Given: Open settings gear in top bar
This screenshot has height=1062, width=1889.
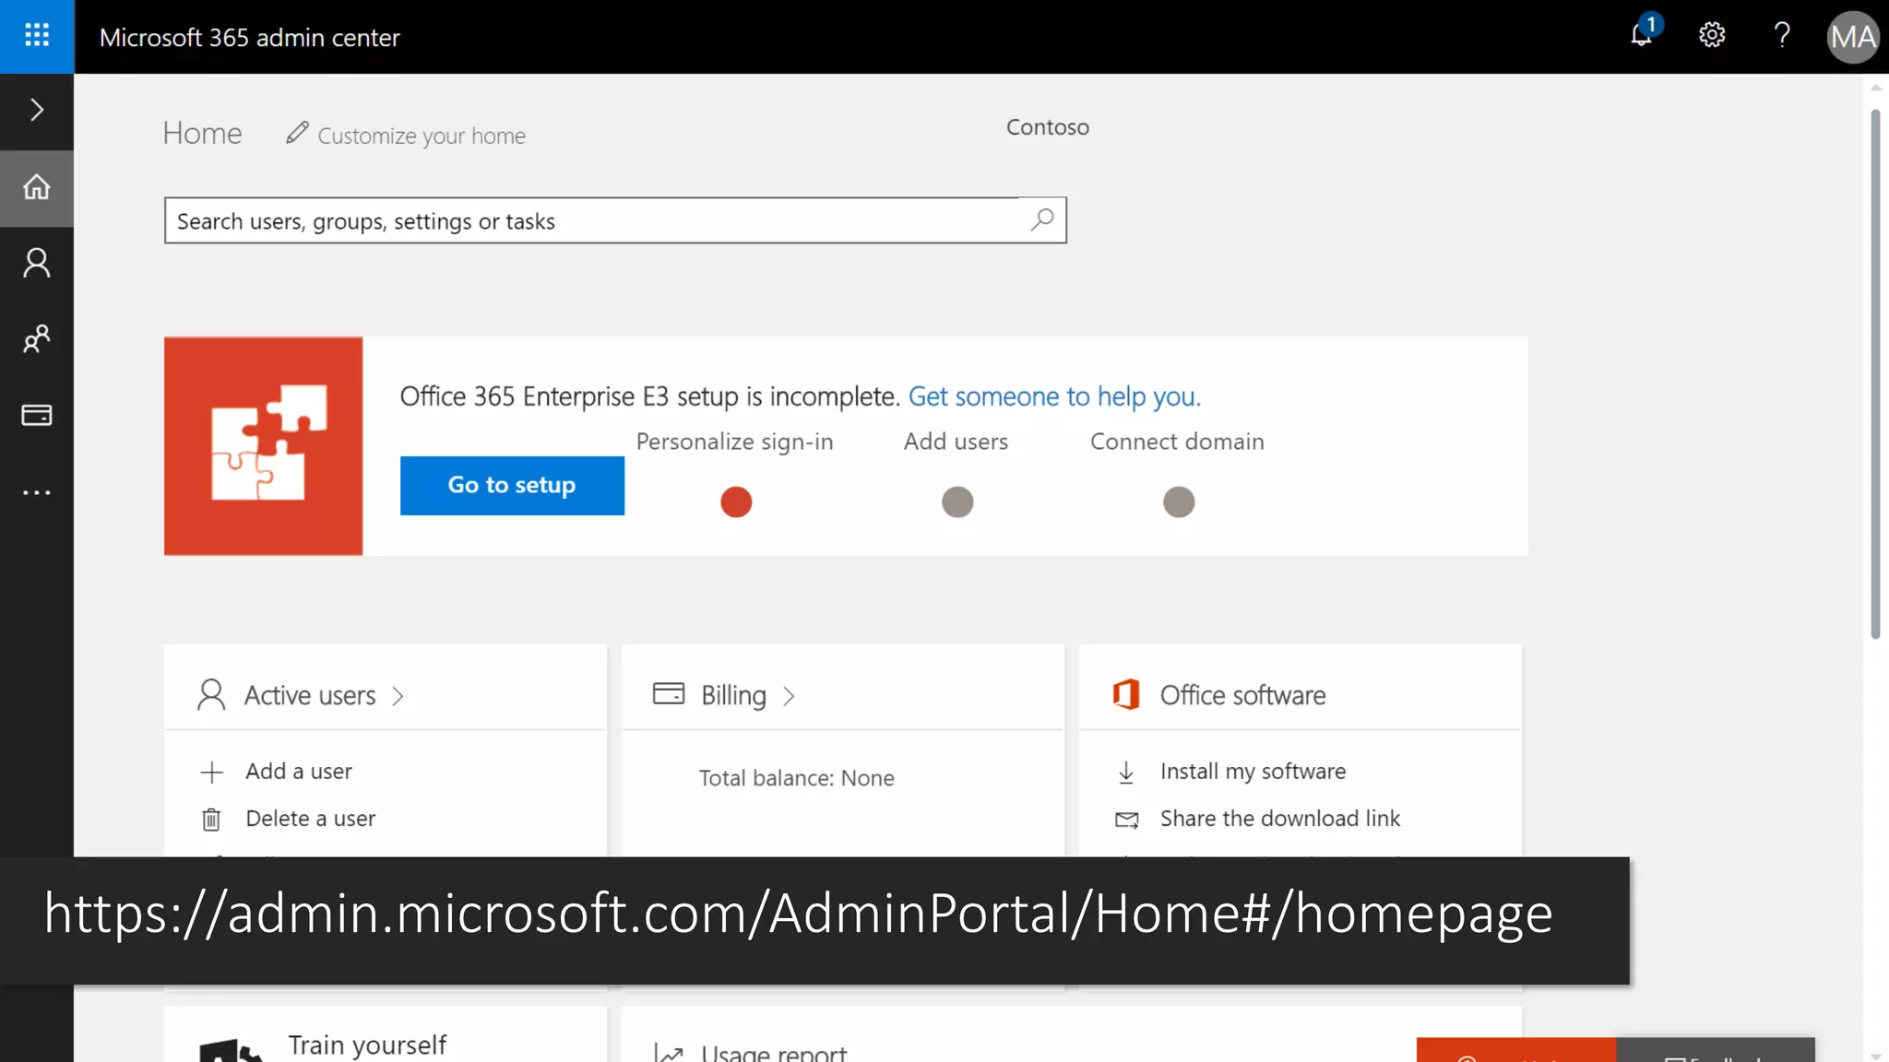Looking at the screenshot, I should pos(1712,35).
